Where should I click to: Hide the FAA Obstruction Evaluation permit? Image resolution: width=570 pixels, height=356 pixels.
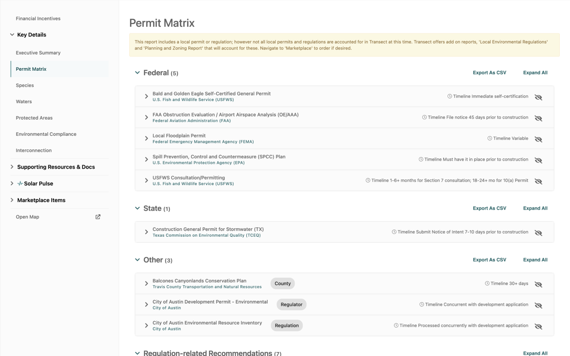(x=538, y=118)
